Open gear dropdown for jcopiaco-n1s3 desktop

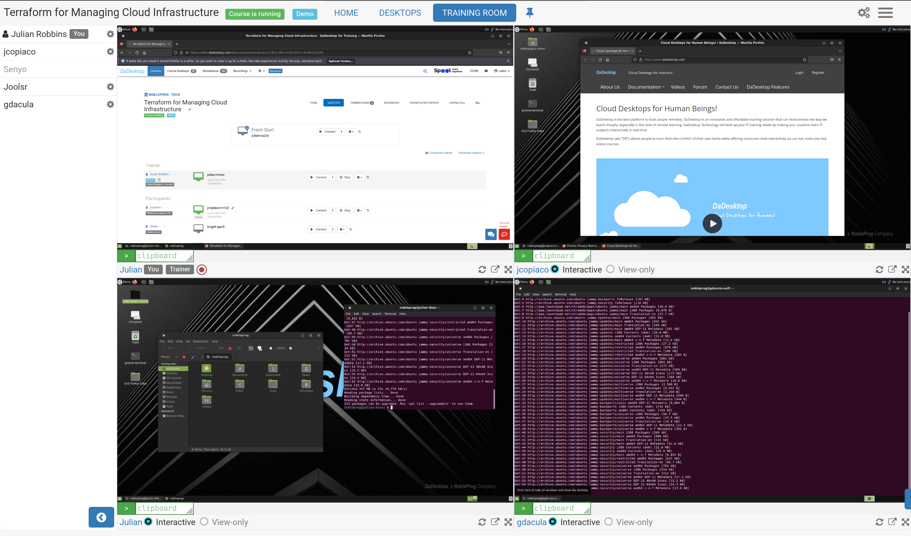(x=359, y=211)
